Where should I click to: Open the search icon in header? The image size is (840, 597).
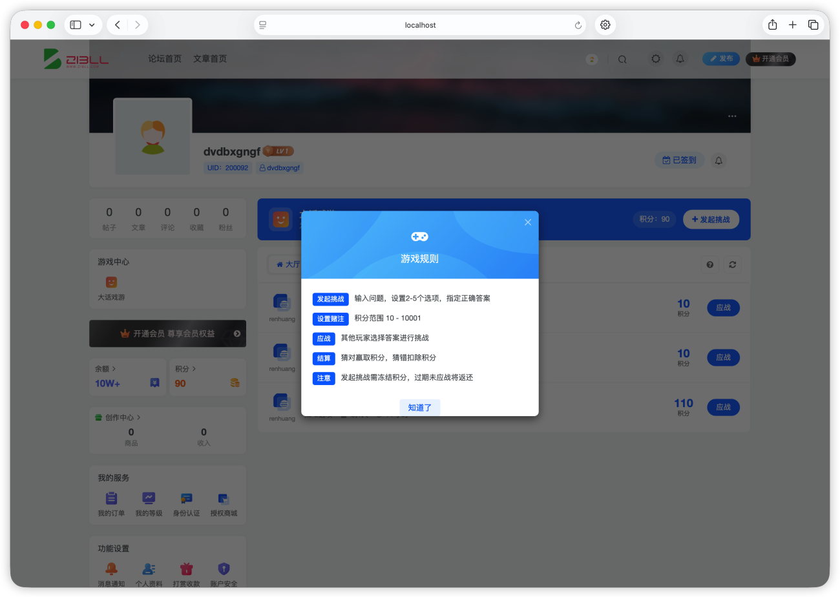622,59
